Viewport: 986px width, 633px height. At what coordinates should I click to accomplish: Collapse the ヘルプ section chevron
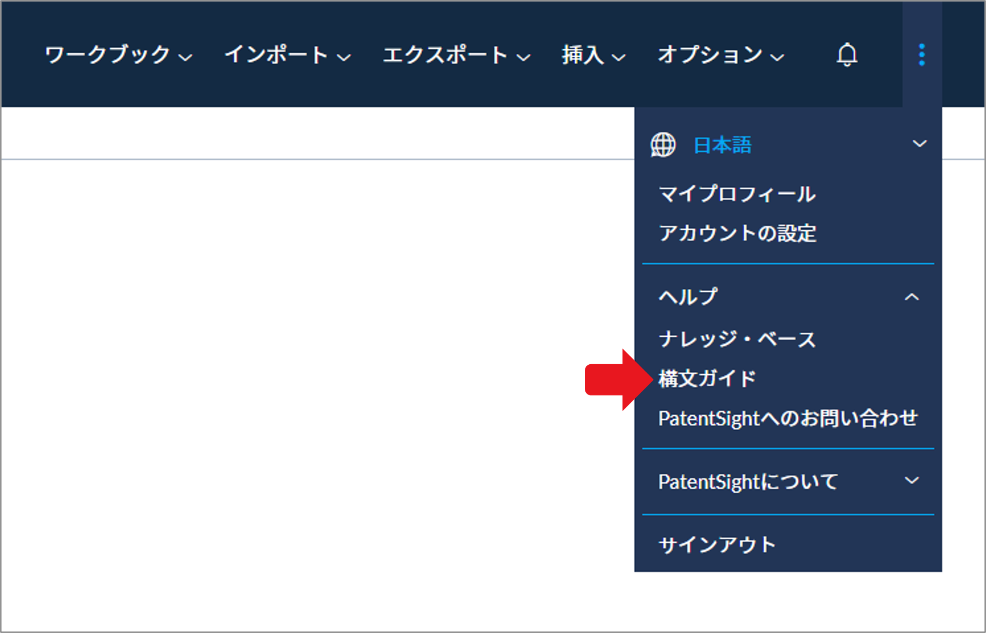911,297
